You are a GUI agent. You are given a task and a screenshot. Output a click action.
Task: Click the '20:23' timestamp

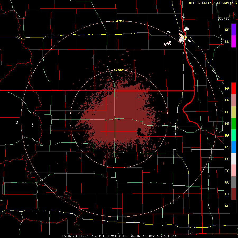coord(170,236)
